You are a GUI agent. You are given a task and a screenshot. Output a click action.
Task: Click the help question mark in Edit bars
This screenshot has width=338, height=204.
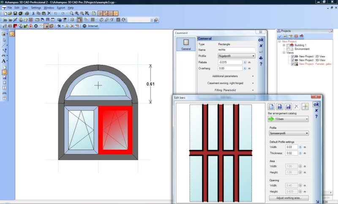pos(316,116)
